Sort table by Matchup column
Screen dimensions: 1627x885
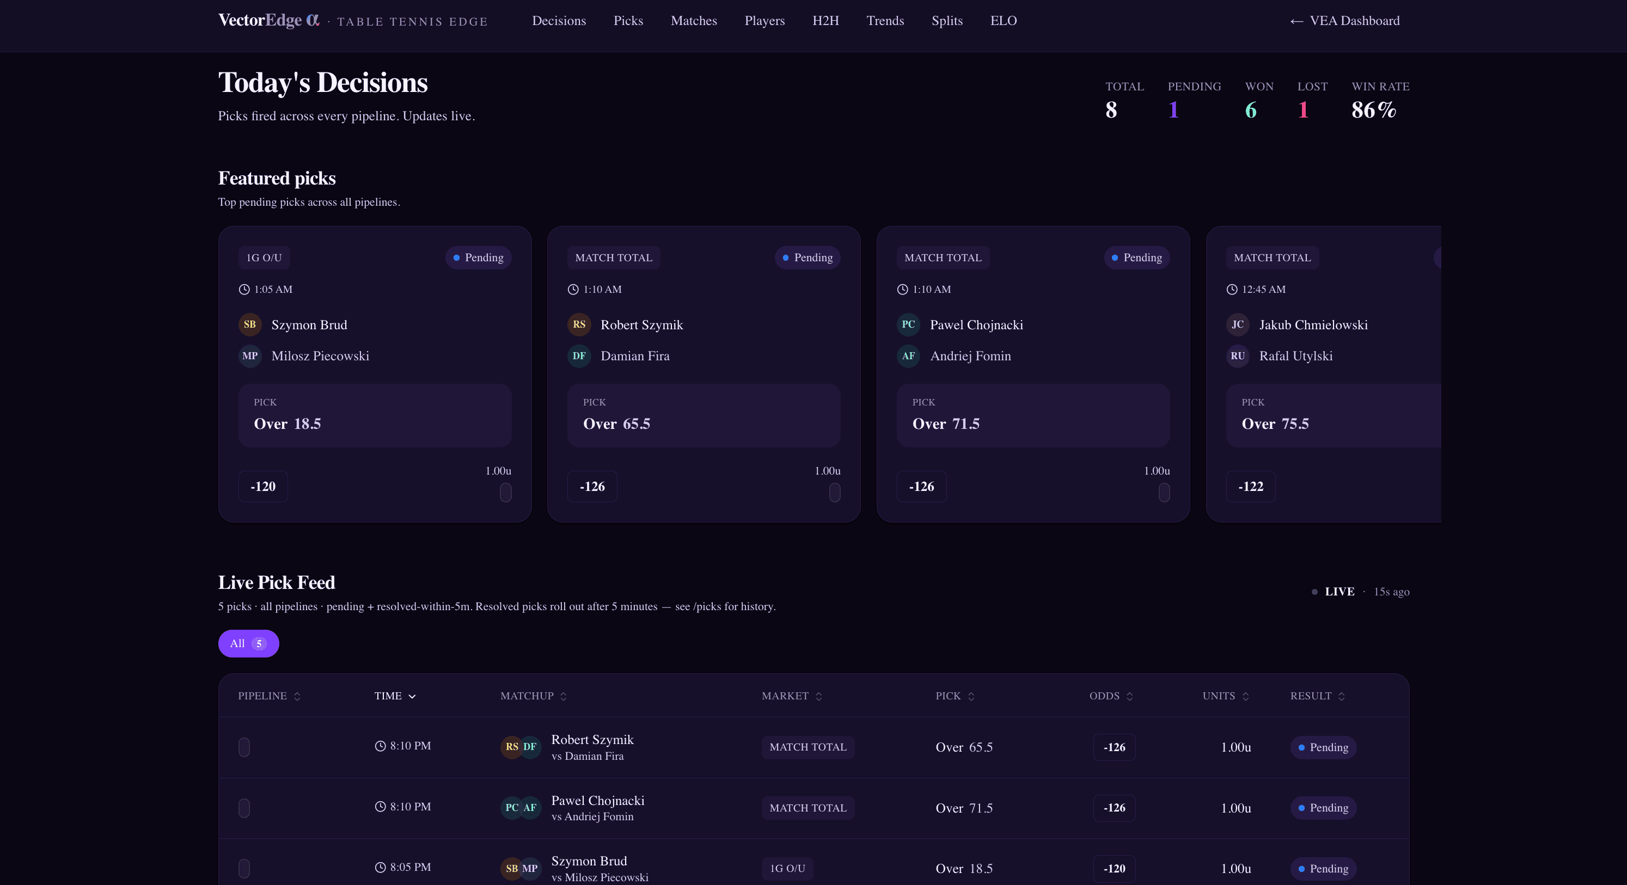(534, 696)
